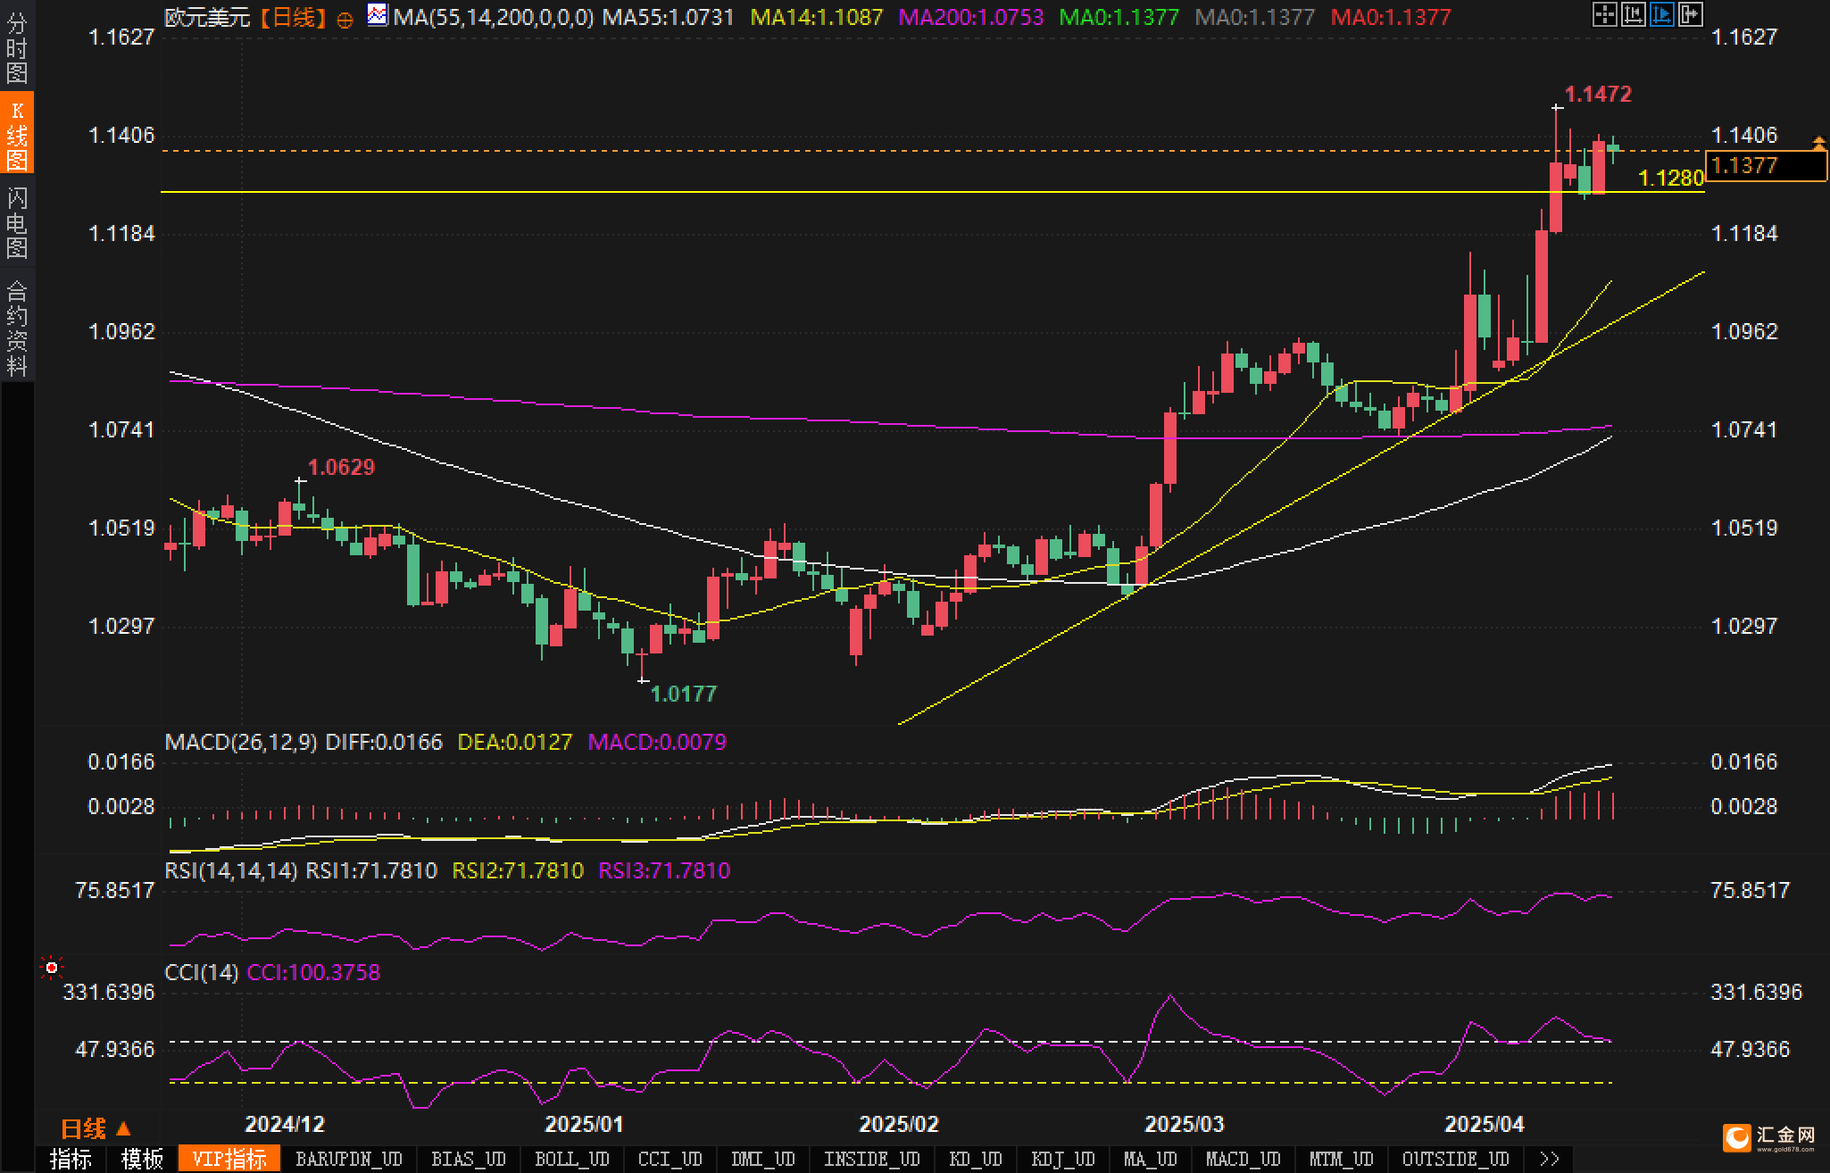Click the 1.1280 horizontal line label
The height and width of the screenshot is (1173, 1830).
tap(1671, 179)
